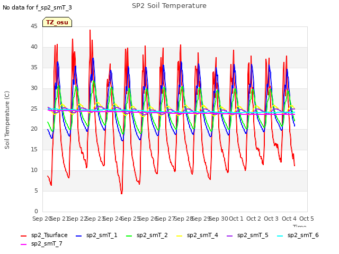Click the blue sp2_smT_1 legend swatch
339x254 pixels.
pyautogui.click(x=79, y=236)
